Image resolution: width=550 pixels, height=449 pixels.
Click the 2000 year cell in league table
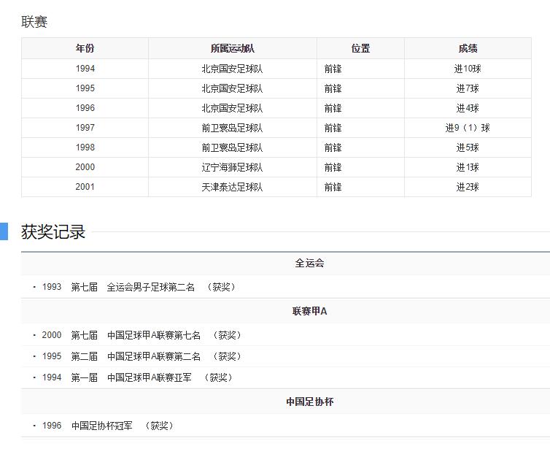pos(85,166)
